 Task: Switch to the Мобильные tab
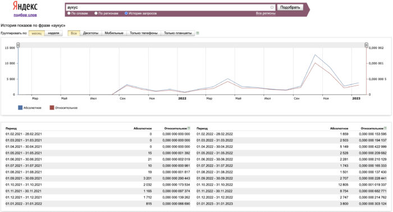coord(114,33)
